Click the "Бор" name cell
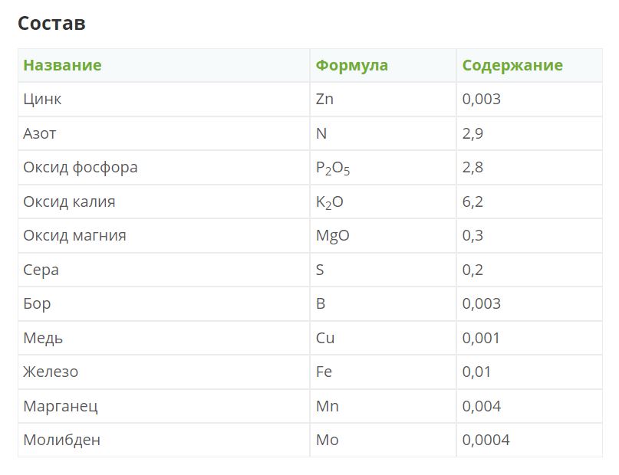619x475 pixels. (37, 303)
